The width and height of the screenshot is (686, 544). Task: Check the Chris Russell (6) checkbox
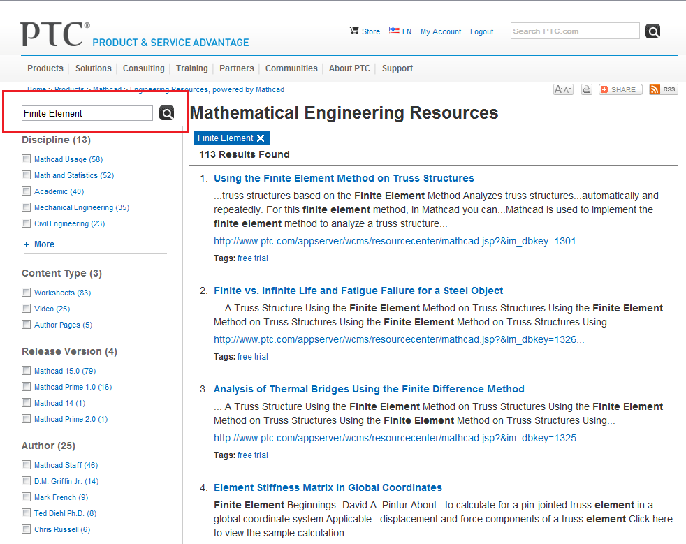(27, 529)
